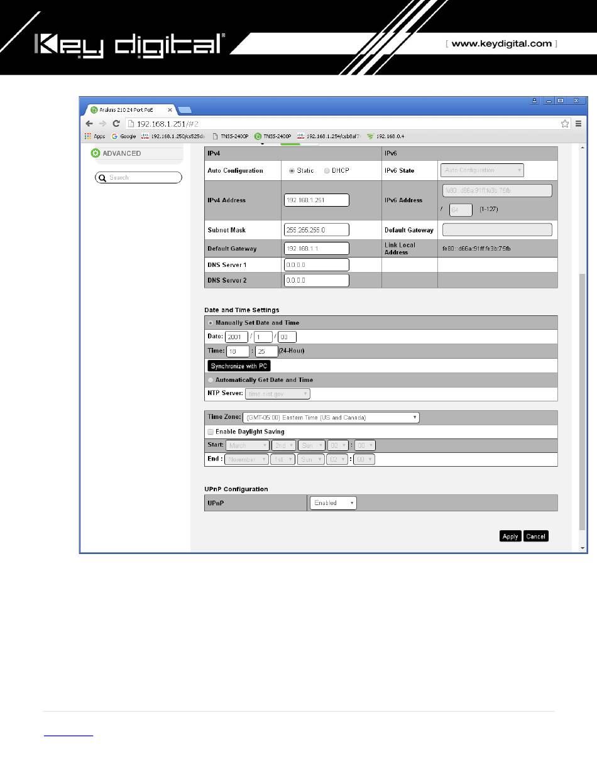Open the IPv6 State dropdown

coord(482,170)
